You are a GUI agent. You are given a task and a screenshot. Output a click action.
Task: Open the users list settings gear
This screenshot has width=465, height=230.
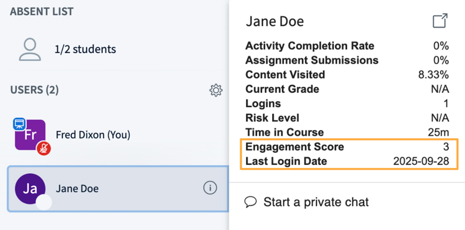pyautogui.click(x=216, y=90)
